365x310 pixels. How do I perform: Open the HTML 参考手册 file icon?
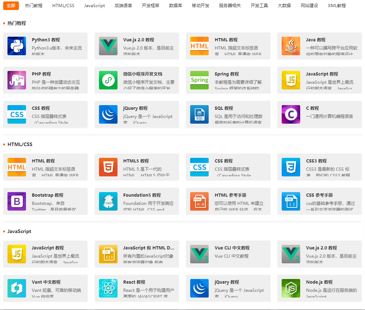199,201
